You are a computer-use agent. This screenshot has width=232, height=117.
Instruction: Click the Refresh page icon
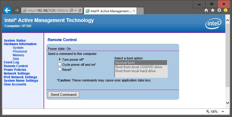(x=80, y=11)
